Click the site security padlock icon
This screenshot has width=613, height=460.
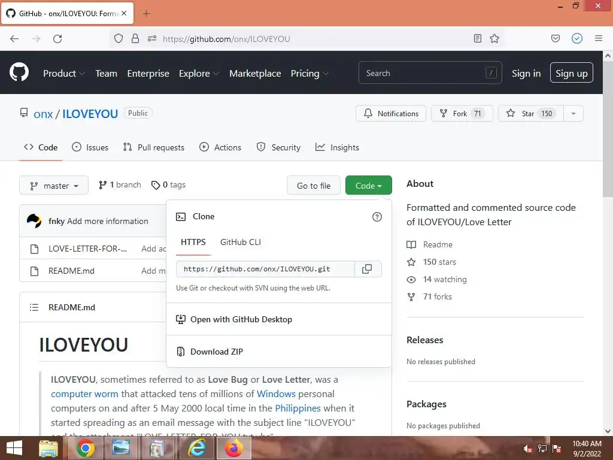(135, 39)
